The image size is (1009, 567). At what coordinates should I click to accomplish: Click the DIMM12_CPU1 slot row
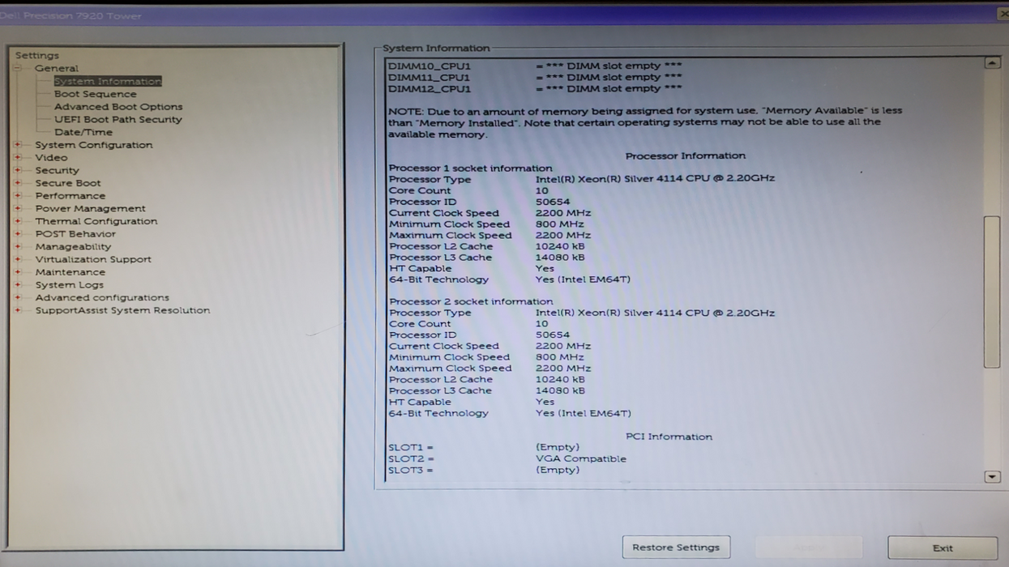click(x=535, y=88)
